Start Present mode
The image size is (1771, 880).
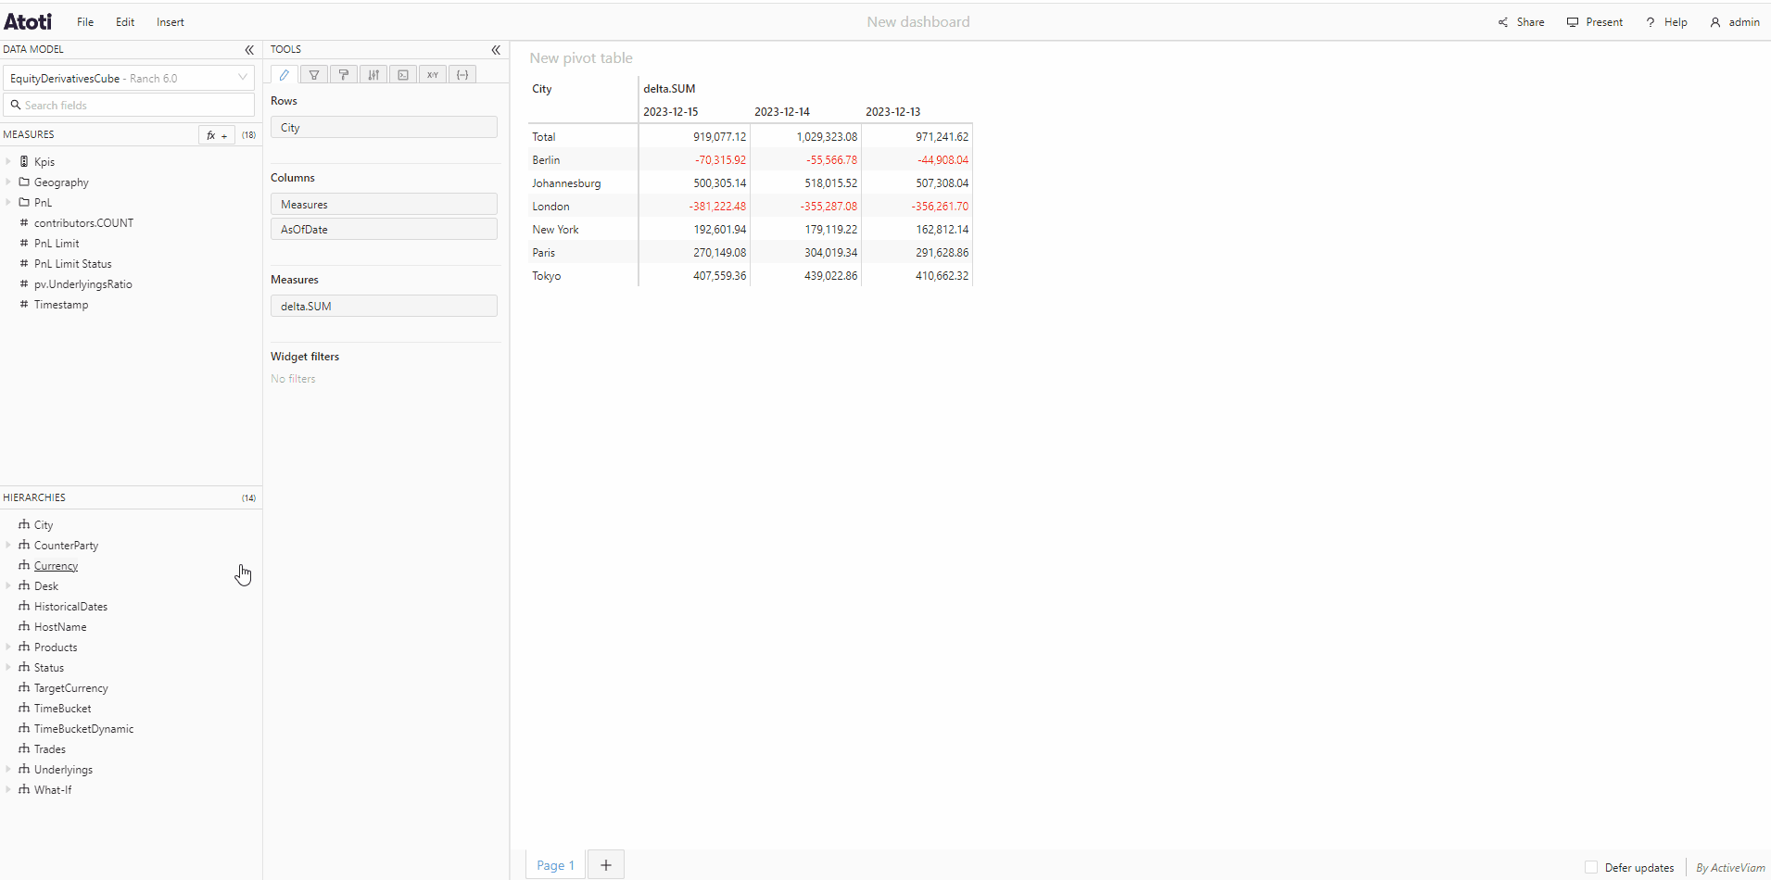pos(1595,22)
